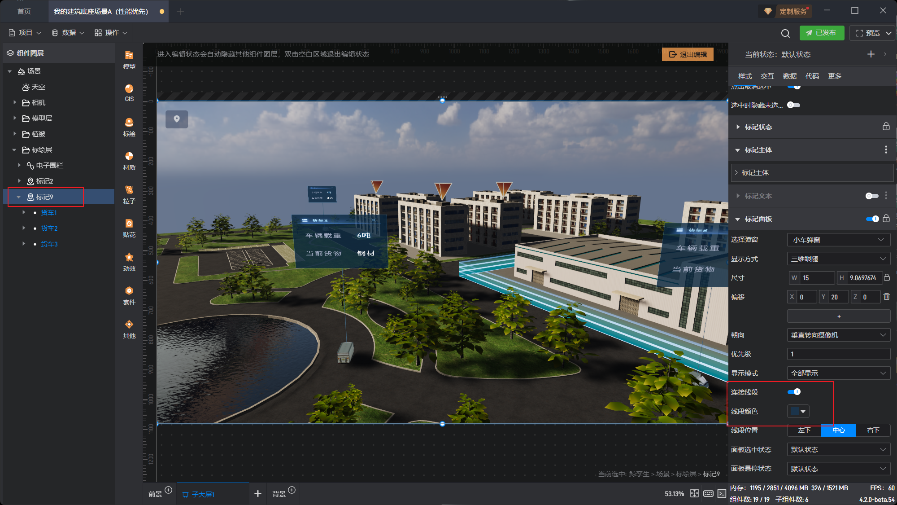
Task: Click the 退出编辑 button
Action: 688,54
